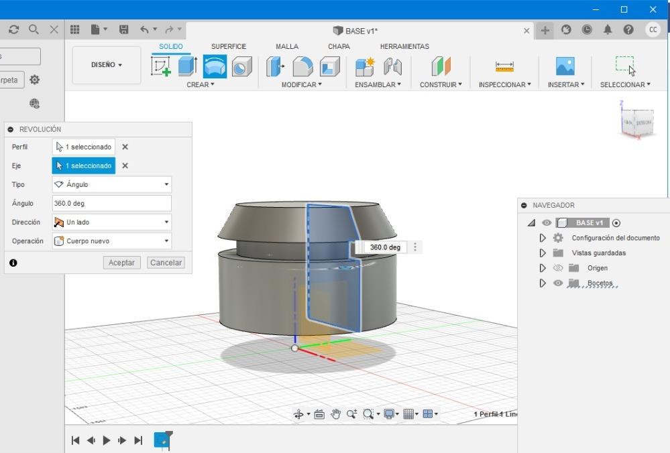The width and height of the screenshot is (670, 453).
Task: Collapse the NAVEGADOR panel
Action: tap(524, 205)
